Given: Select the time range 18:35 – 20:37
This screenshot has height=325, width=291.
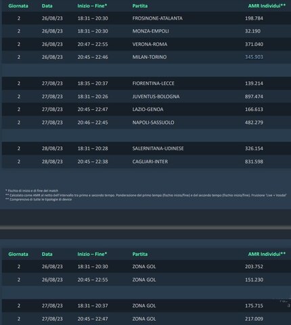Looking at the screenshot, I should 93,83.
